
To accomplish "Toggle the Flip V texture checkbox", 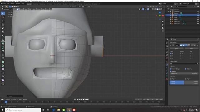I will (x=186, y=79).
